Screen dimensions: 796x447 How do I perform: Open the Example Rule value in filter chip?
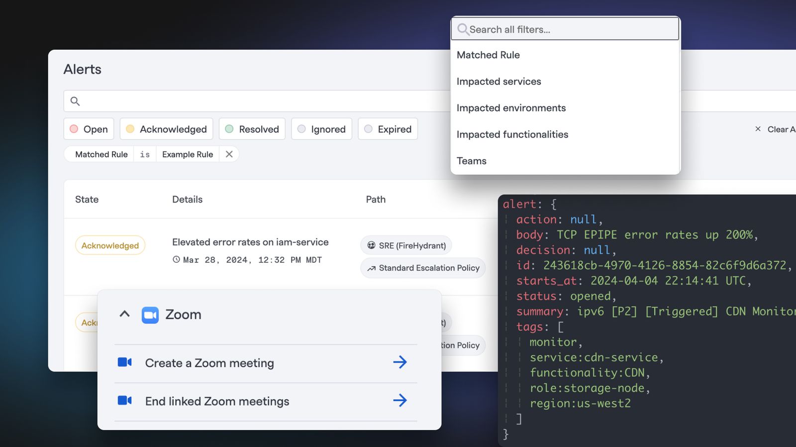point(188,154)
